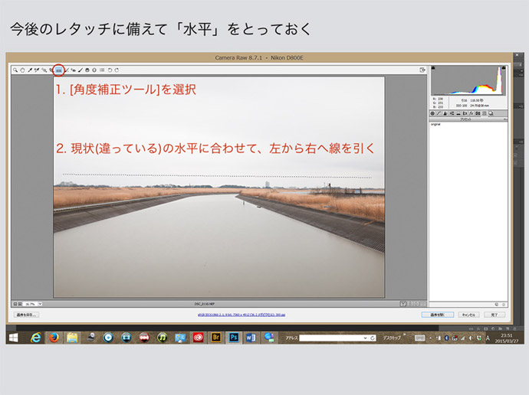The width and height of the screenshot is (529, 395).
Task: Select the Graduated Filter tool
Action: click(87, 70)
